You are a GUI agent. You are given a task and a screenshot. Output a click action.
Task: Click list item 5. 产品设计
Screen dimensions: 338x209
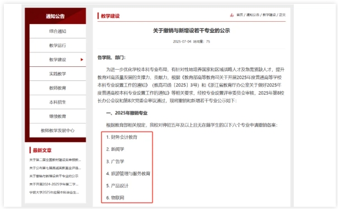[117, 186]
